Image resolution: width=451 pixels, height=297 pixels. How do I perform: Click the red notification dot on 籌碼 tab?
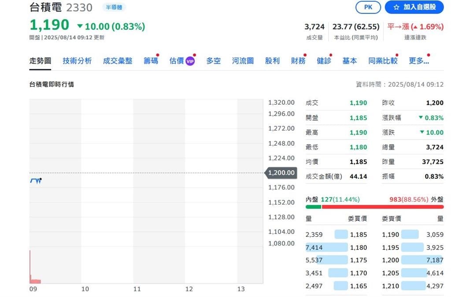158,55
